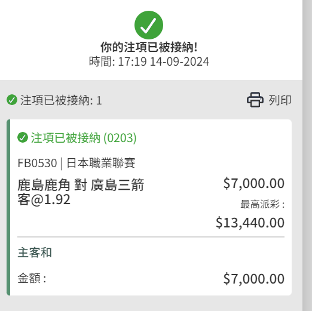Click the $7,000.00 value in the 金額 row
The width and height of the screenshot is (312, 311).
[254, 279]
